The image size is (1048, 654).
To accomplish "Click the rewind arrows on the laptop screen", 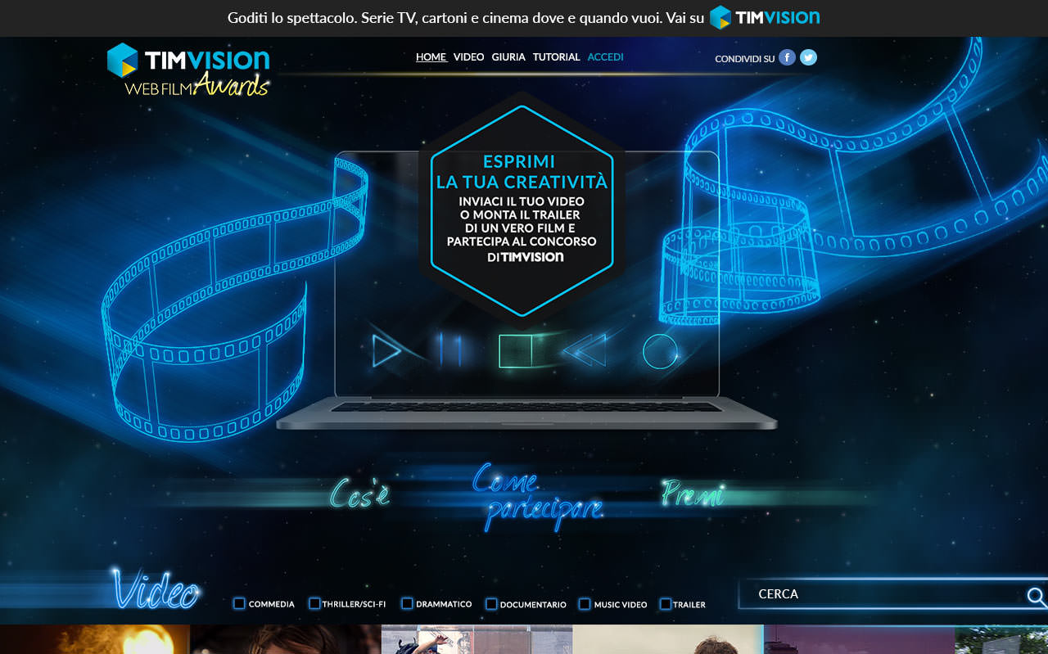I will pos(585,350).
